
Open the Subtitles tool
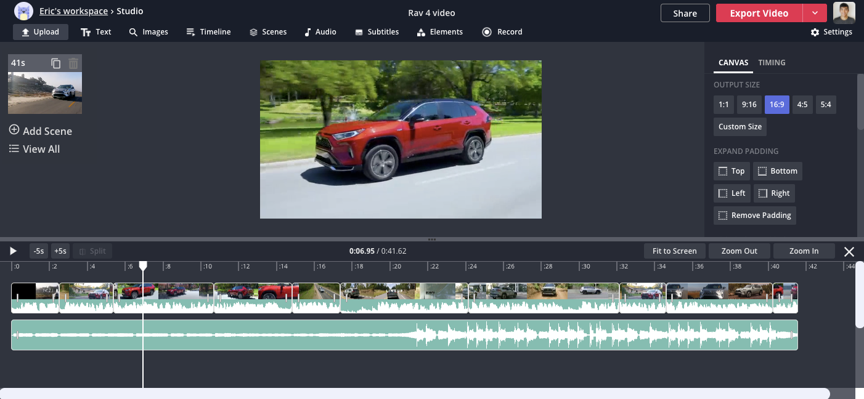pyautogui.click(x=377, y=32)
